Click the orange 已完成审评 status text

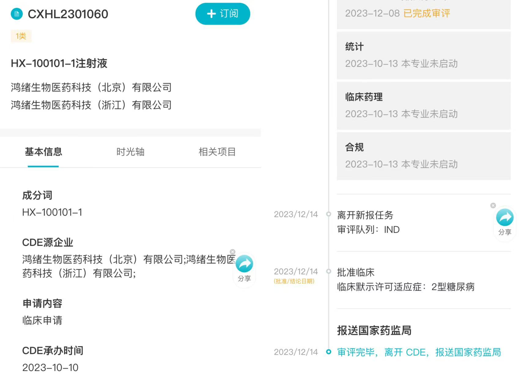tap(427, 13)
